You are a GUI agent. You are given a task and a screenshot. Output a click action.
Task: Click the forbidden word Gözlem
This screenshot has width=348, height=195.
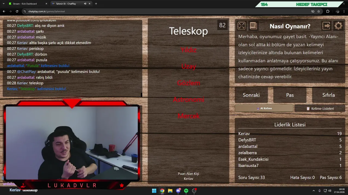pyautogui.click(x=188, y=83)
